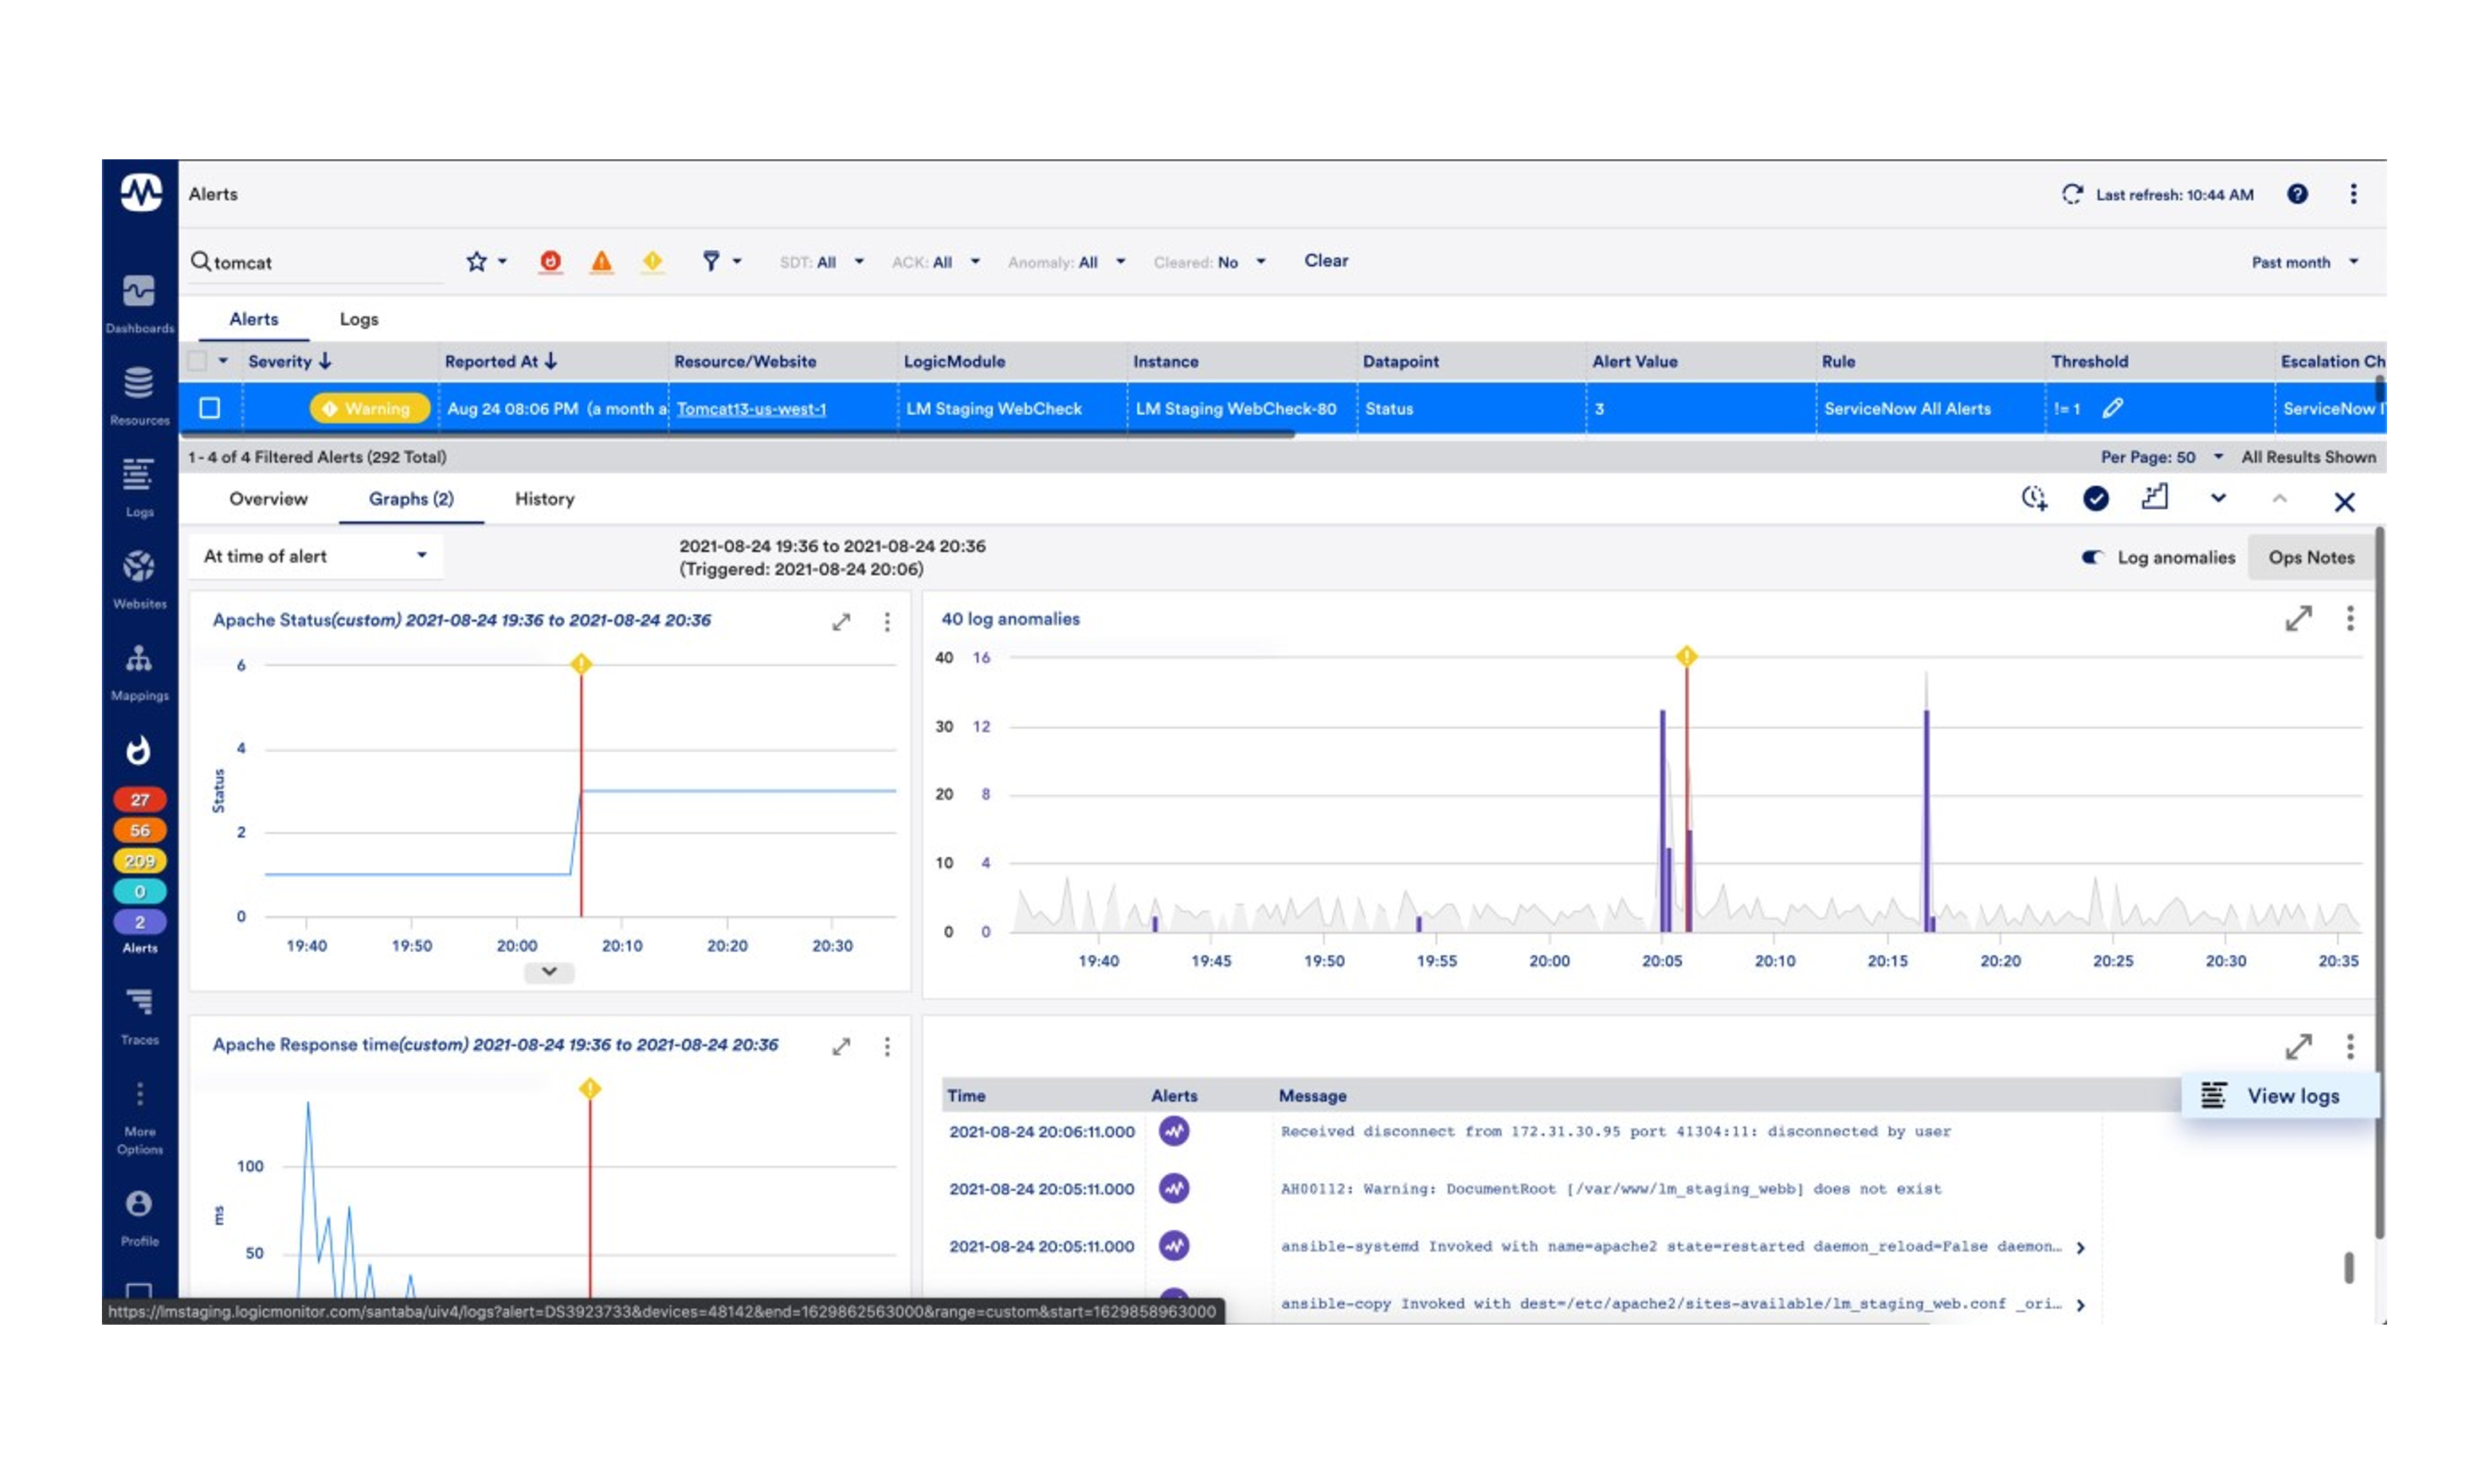Open the Traces sidebar section
Screen dimensions: 2489x1484
tap(140, 1016)
